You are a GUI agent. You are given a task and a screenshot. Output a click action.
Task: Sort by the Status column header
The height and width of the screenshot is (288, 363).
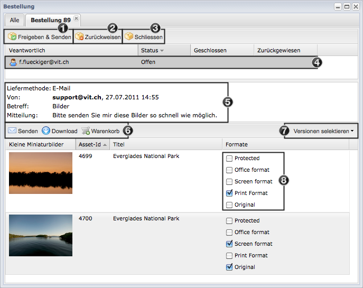click(164, 50)
